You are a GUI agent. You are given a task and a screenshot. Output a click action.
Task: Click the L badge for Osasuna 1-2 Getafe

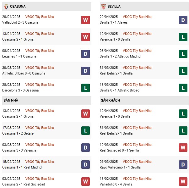[85, 130]
